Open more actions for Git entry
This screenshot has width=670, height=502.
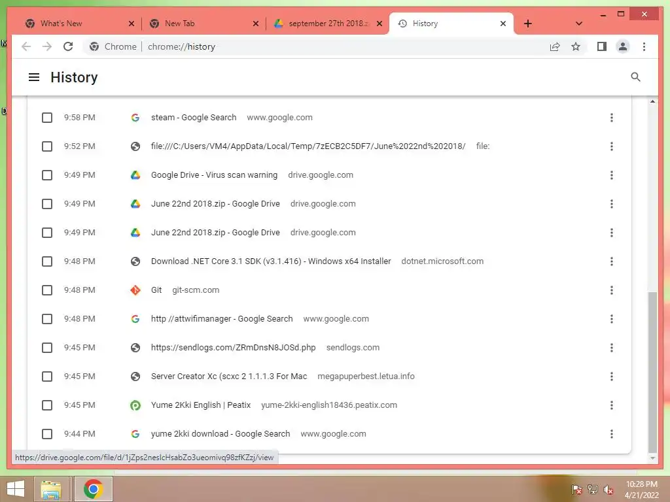pyautogui.click(x=612, y=290)
